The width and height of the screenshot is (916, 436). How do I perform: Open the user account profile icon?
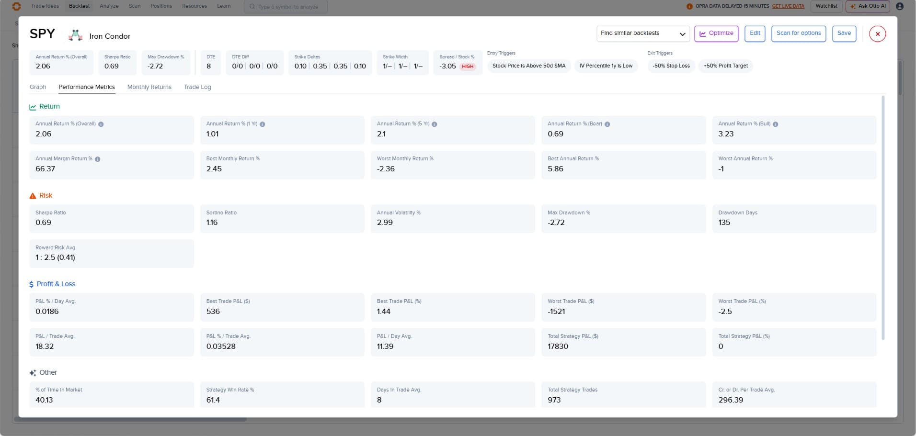pyautogui.click(x=900, y=6)
